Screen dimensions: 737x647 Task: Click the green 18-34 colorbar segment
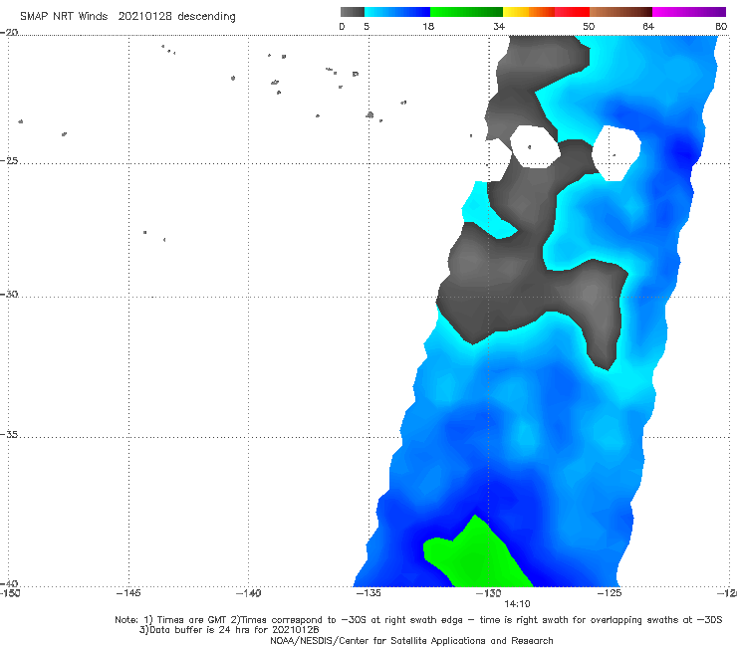tap(466, 12)
